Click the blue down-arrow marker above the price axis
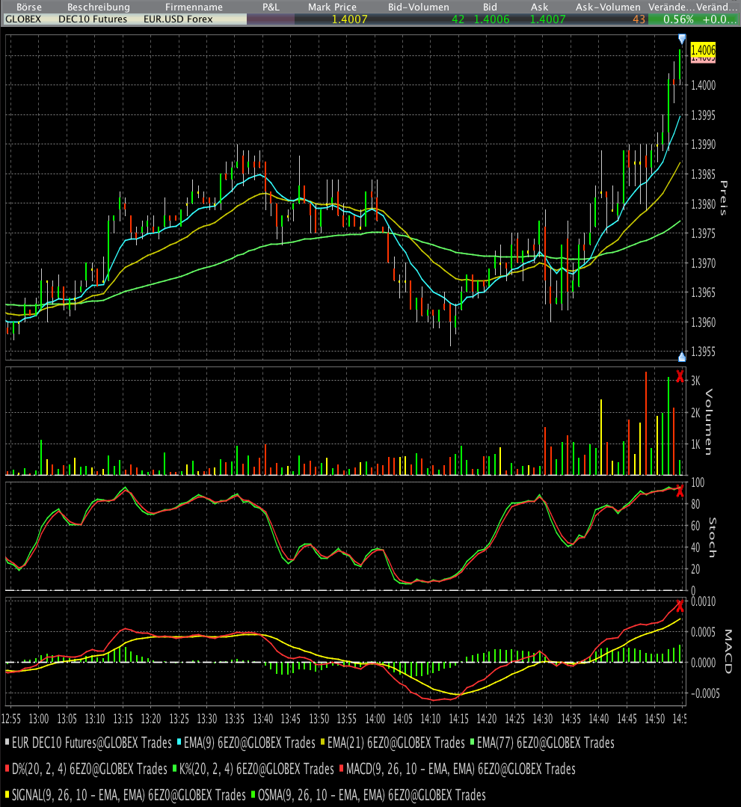Image resolution: width=741 pixels, height=807 pixels. [682, 39]
